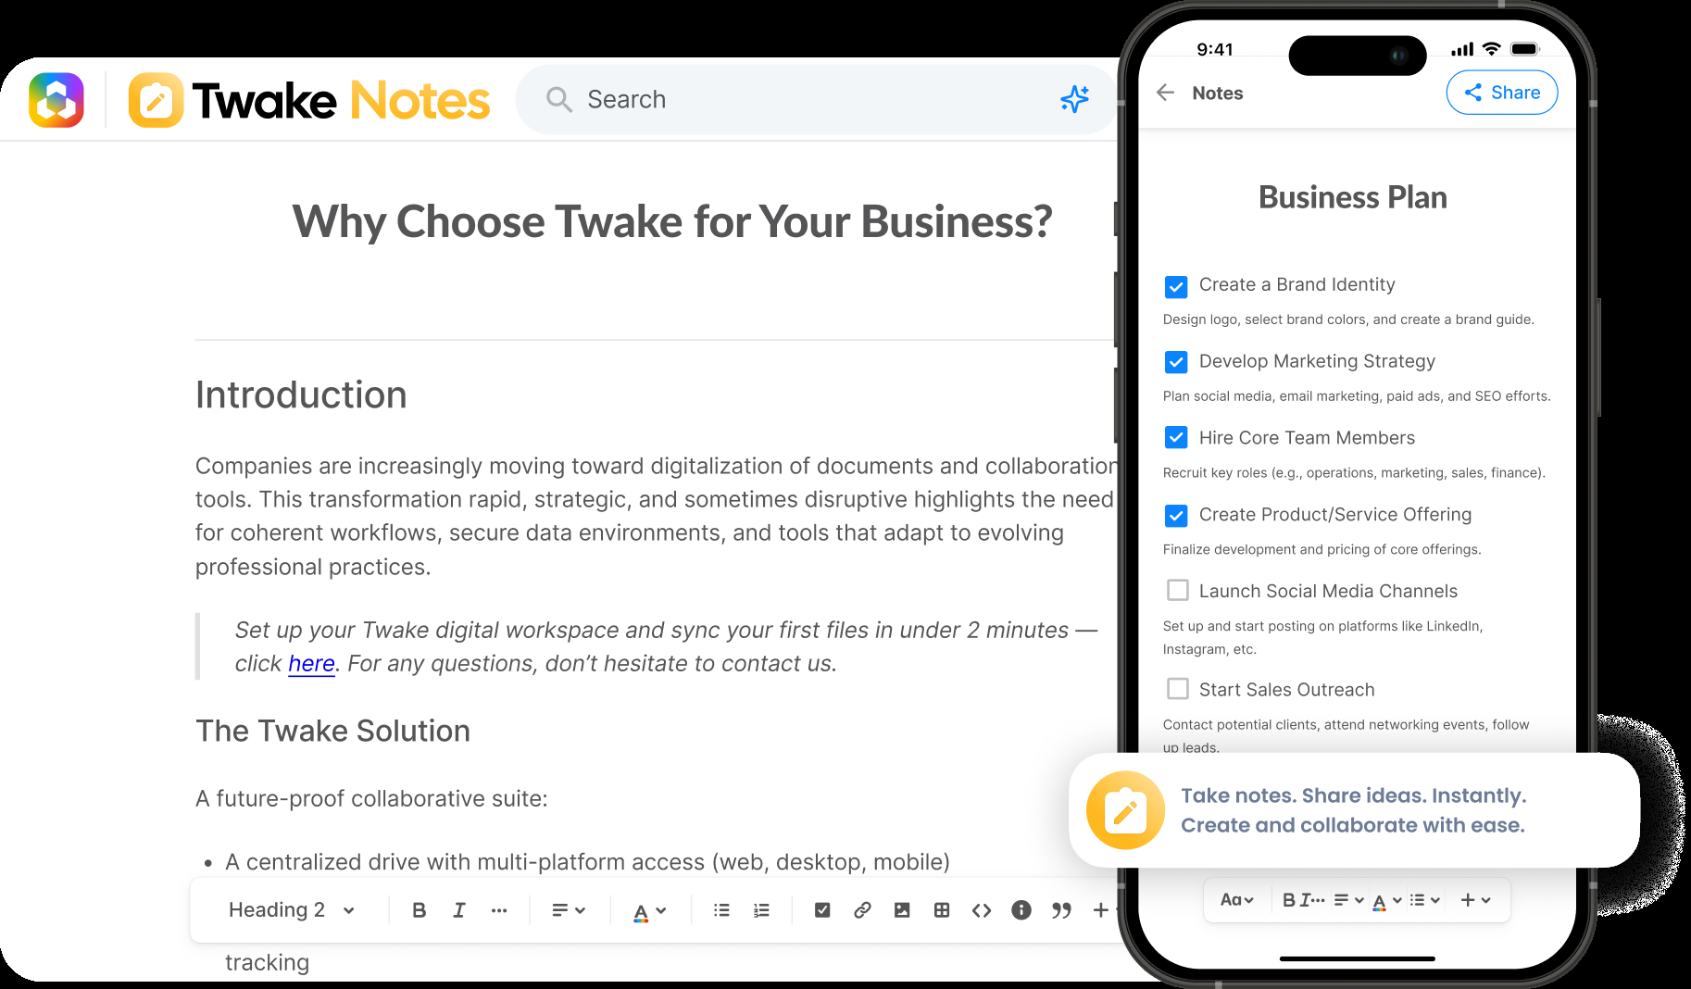The width and height of the screenshot is (1691, 989).
Task: Open the plus insert dropdown in phone toolbar
Action: point(1475,900)
